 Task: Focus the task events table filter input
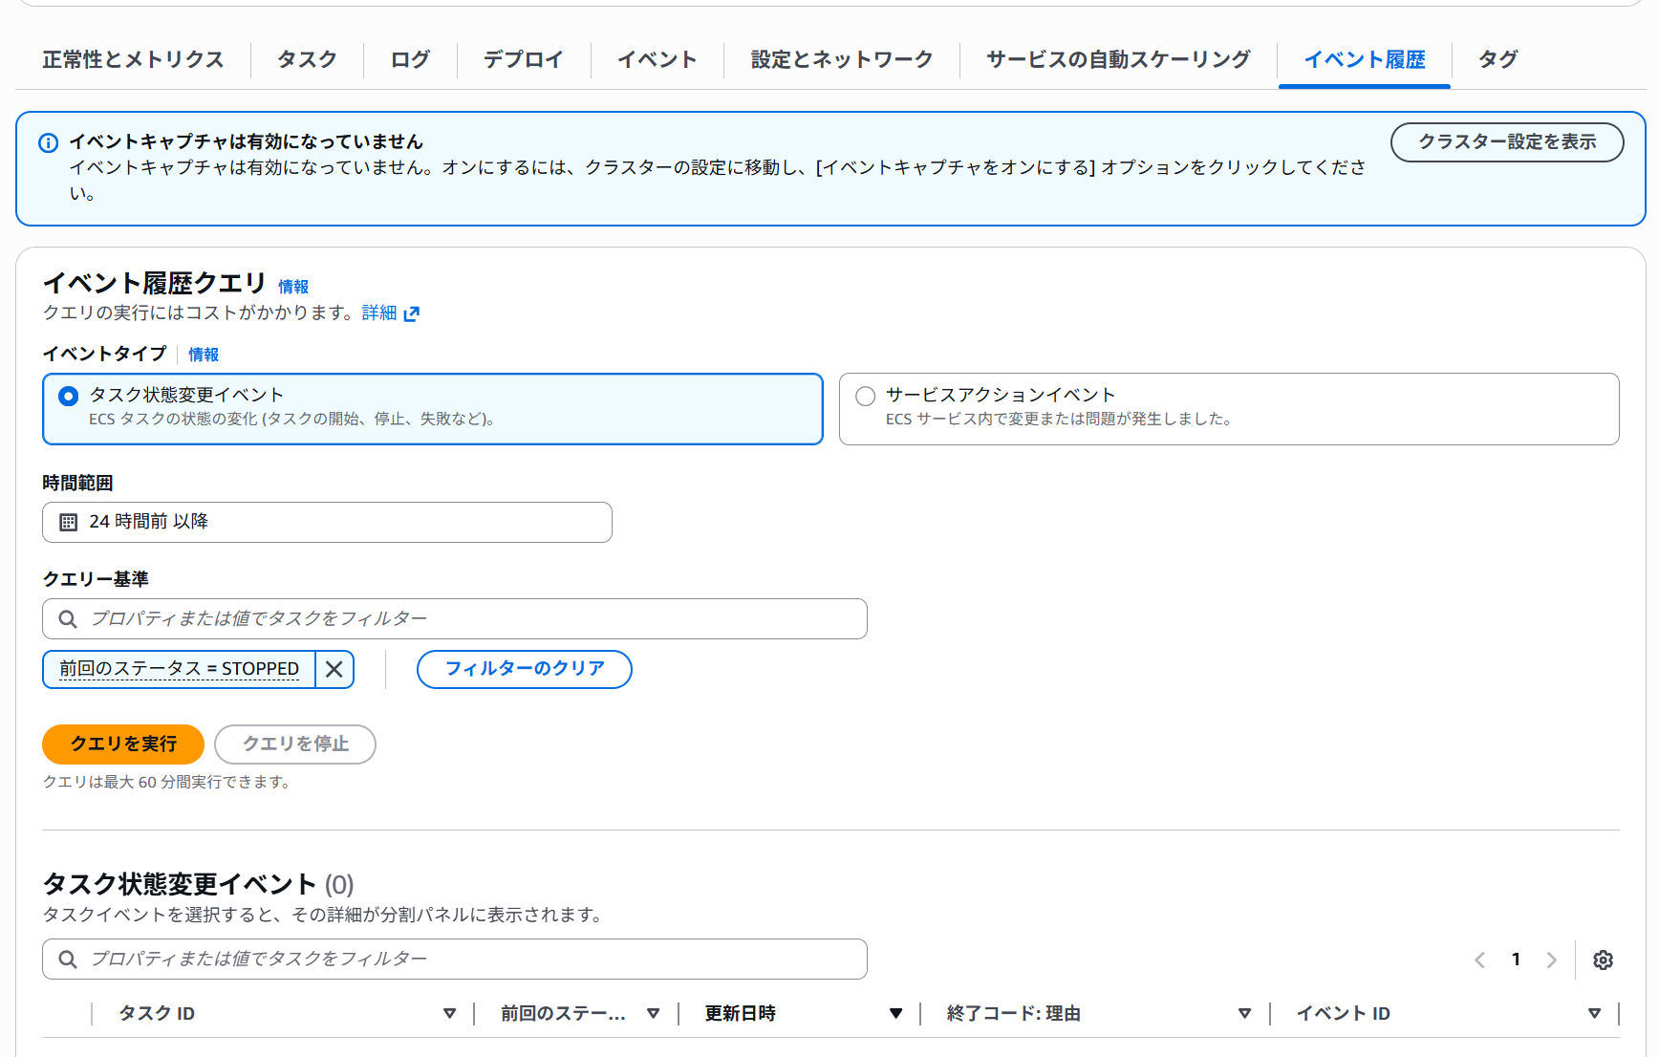pos(455,959)
